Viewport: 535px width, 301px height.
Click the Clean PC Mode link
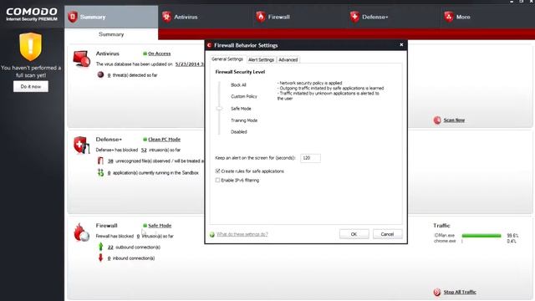[x=164, y=140]
